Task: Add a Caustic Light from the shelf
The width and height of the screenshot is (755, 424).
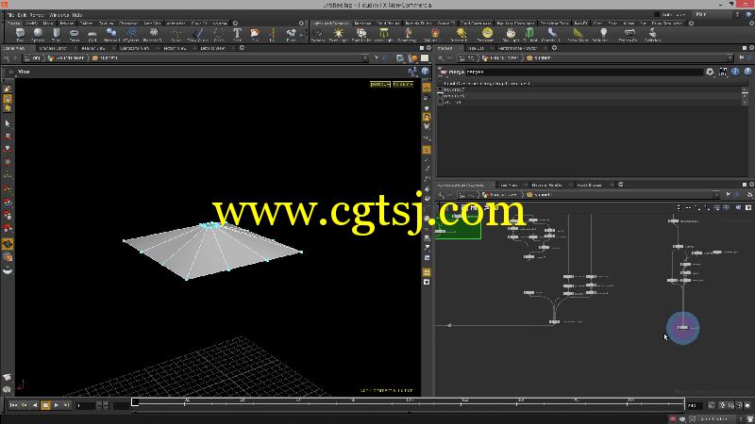Action: [551, 34]
